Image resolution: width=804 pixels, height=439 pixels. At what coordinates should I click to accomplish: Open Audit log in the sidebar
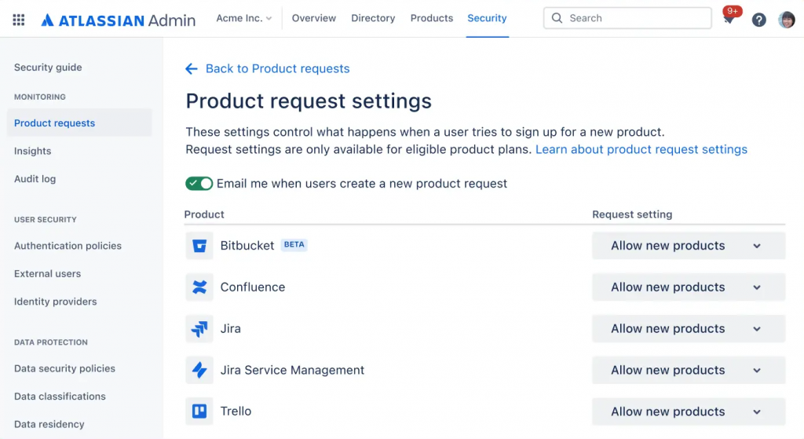[35, 179]
